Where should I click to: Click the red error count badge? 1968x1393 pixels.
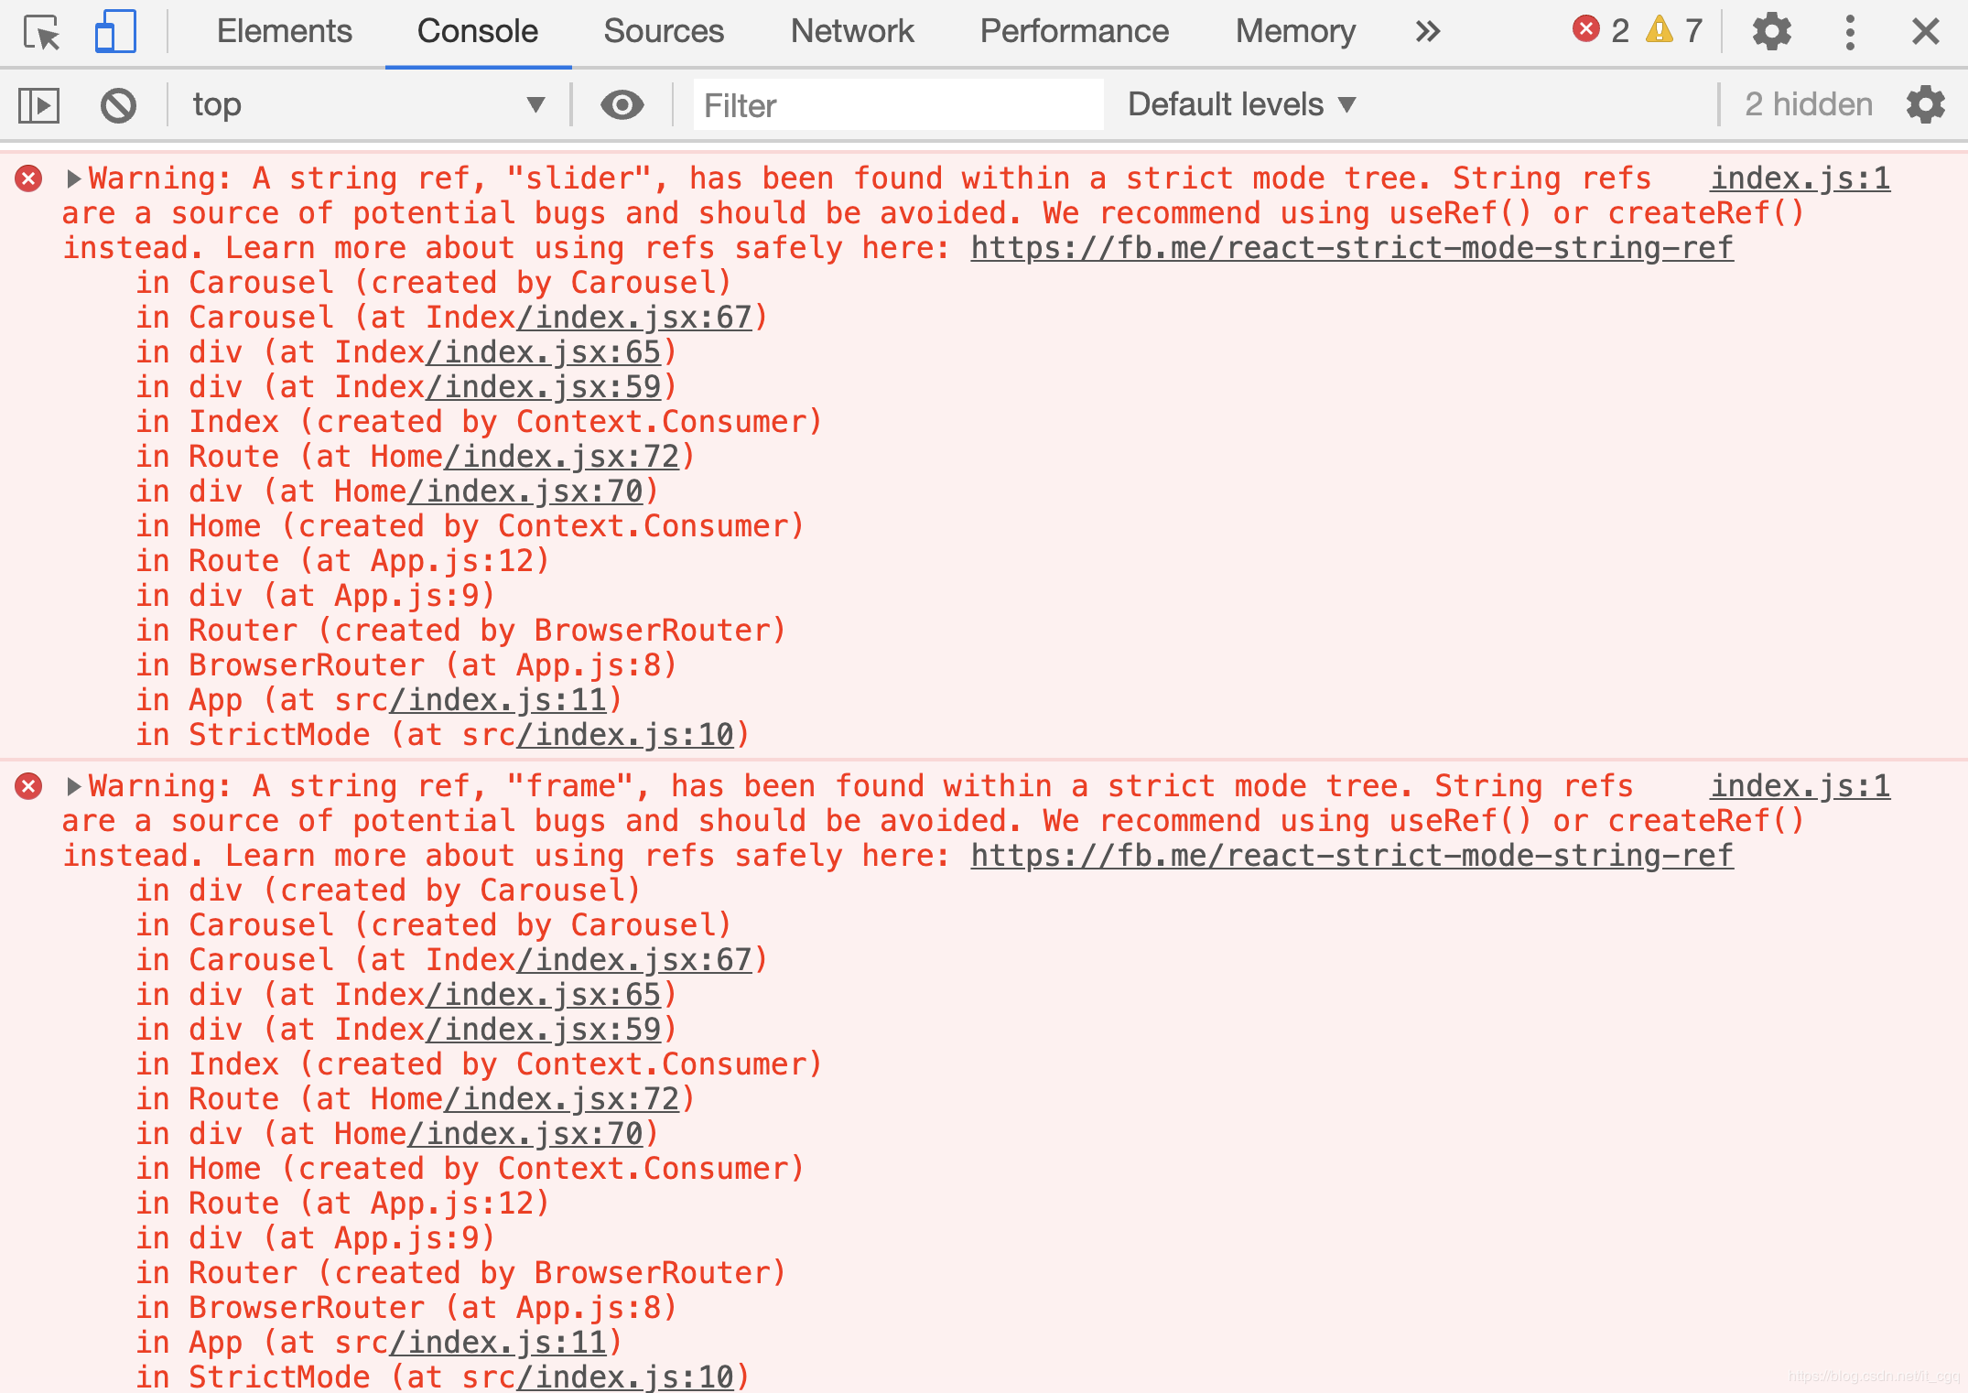[1586, 30]
